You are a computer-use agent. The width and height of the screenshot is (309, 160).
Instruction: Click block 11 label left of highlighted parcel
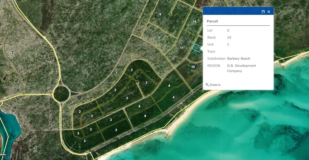pos(181,48)
